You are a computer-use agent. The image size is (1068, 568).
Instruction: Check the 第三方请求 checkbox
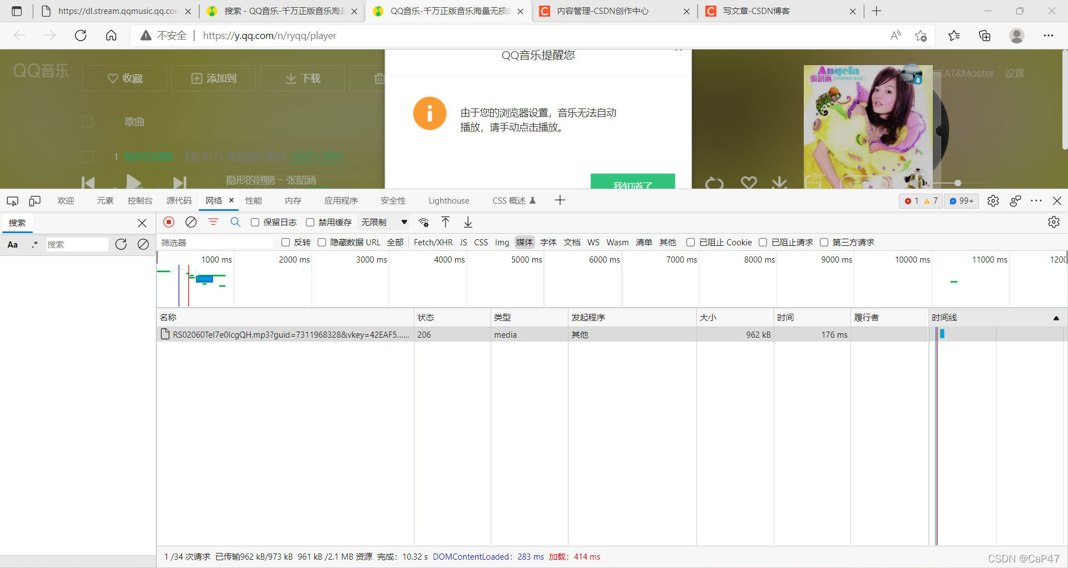[x=824, y=242]
